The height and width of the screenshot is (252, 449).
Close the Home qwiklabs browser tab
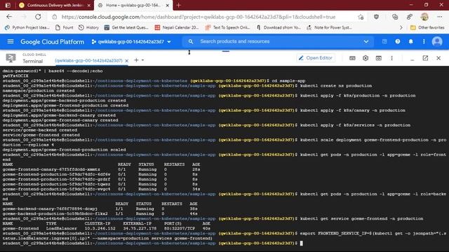[168, 5]
